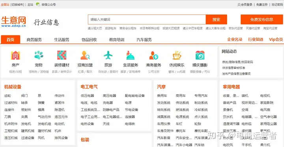Open the 婚庆摄影 camera icon
284x147 pixels.
200,55
